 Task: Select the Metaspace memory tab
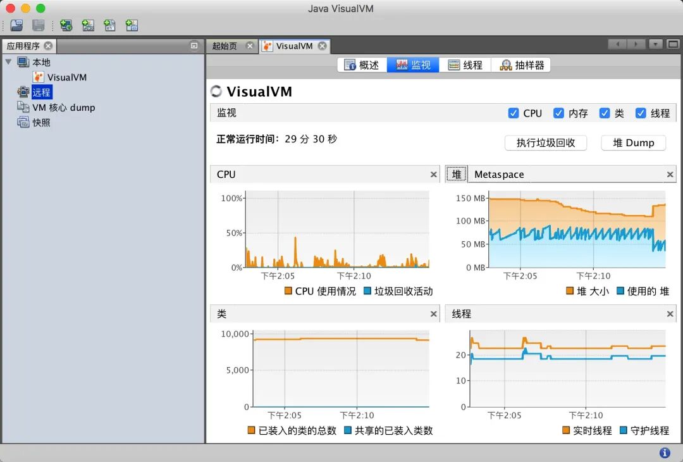pos(499,174)
